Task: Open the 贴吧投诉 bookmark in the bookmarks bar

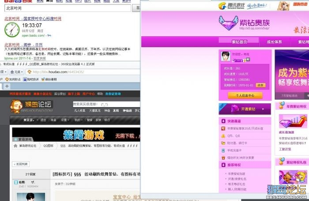Action: point(31,79)
